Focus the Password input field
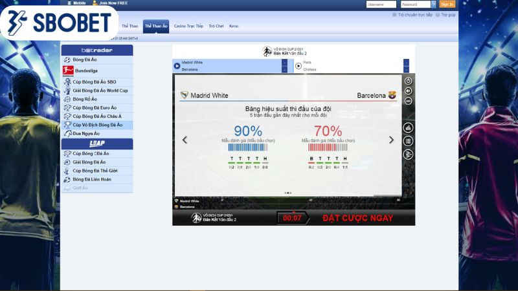 (415, 5)
